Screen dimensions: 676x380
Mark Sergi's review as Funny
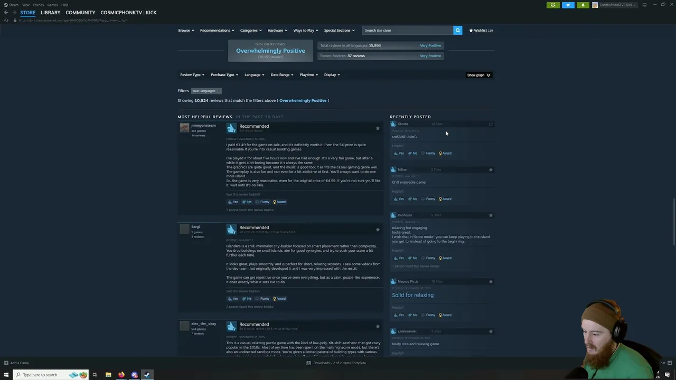pos(262,299)
